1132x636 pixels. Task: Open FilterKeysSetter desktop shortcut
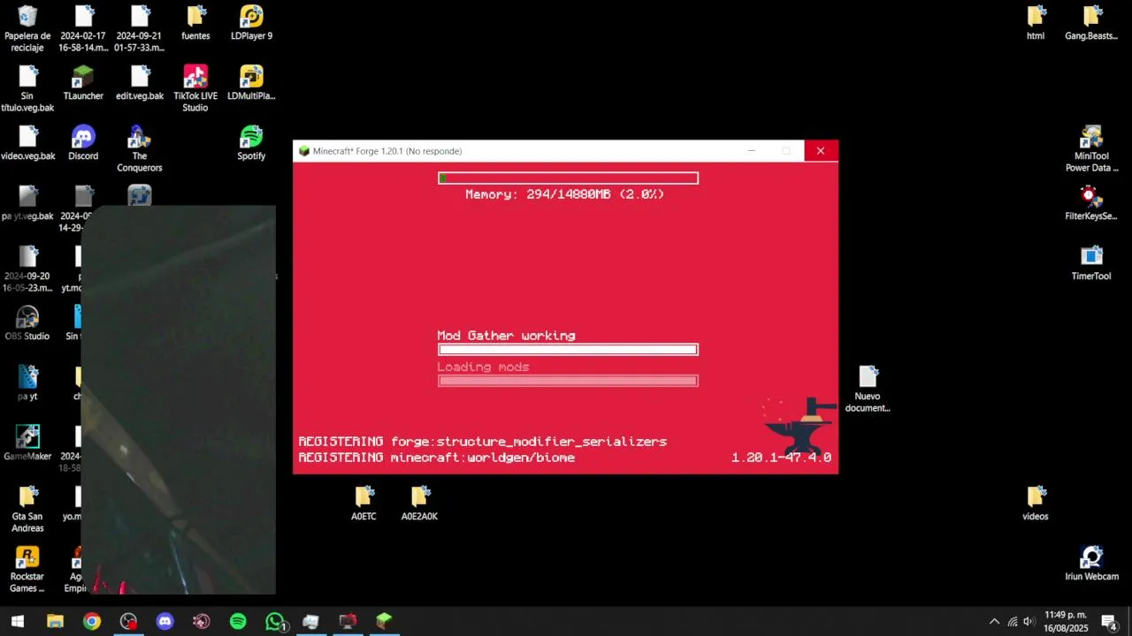1091,203
